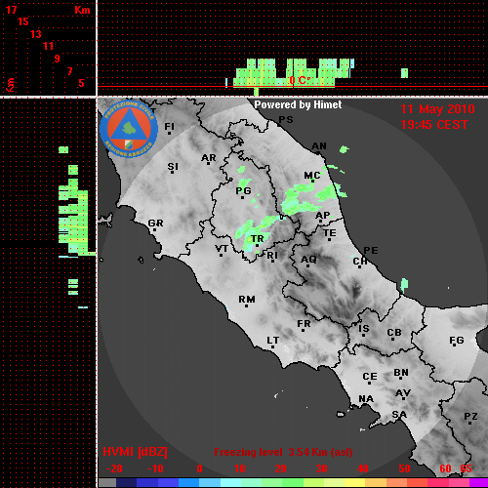Click the horizontal 'Km' axis label
The image size is (488, 488).
(x=82, y=10)
